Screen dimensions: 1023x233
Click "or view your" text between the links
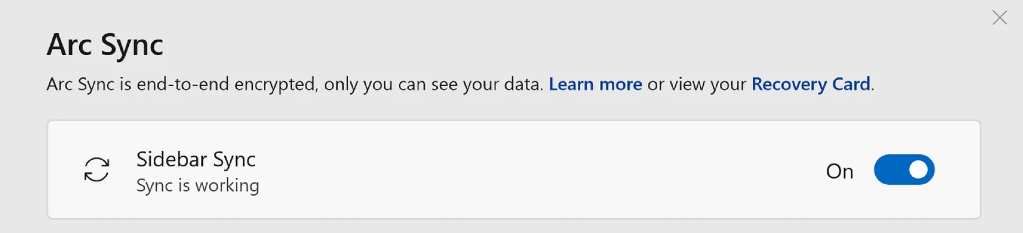696,84
